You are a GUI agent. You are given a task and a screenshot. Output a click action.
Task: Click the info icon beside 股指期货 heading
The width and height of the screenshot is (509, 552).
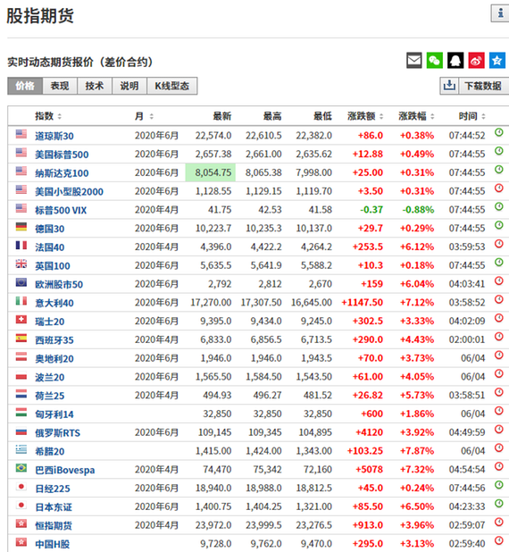click(x=500, y=13)
